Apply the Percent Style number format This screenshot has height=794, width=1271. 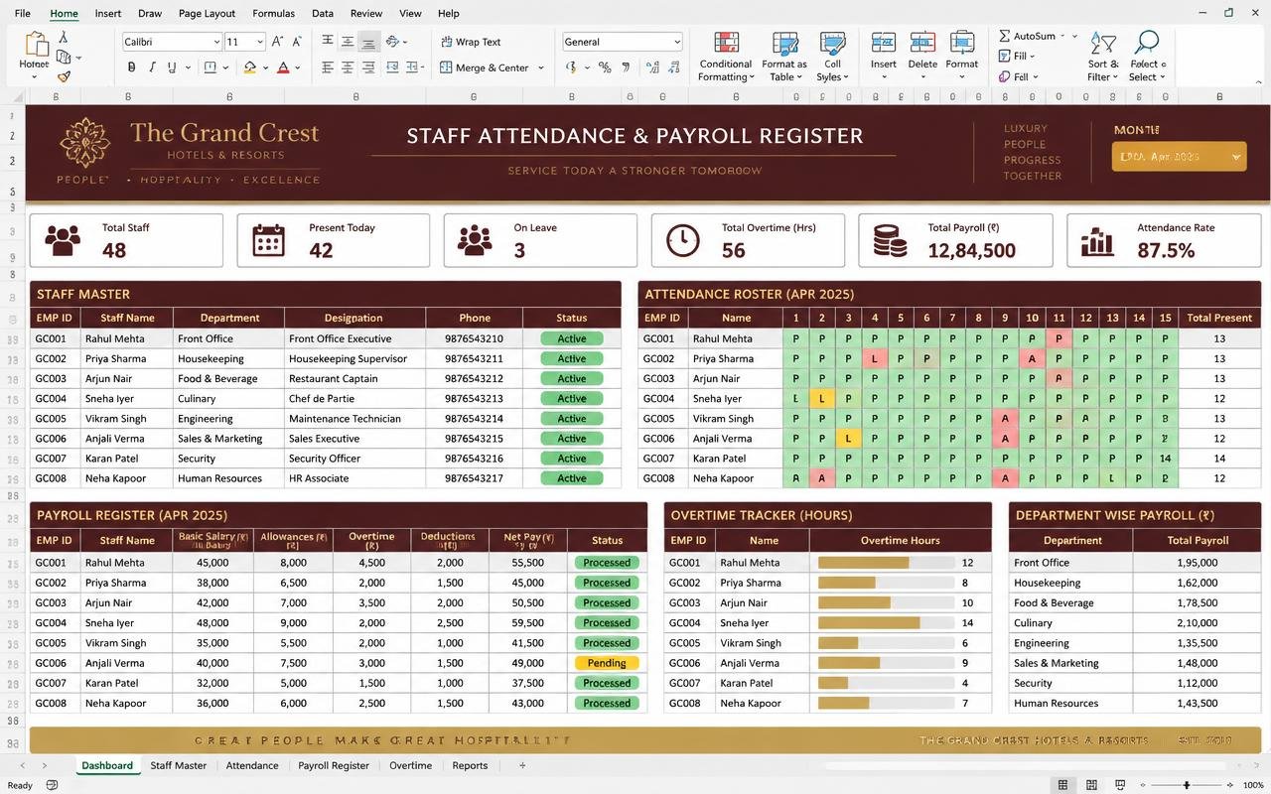[604, 67]
